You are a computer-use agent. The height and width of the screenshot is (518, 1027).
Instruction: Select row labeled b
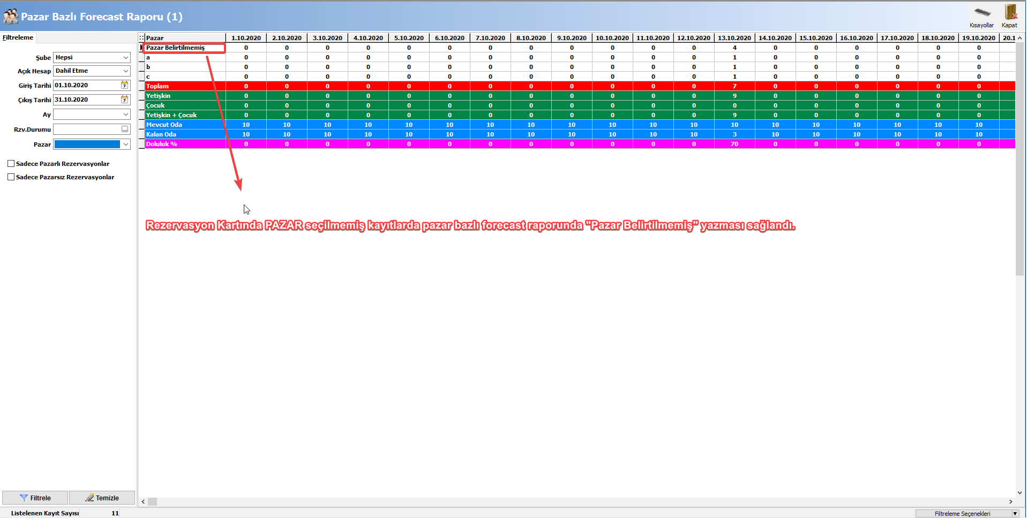[x=185, y=67]
